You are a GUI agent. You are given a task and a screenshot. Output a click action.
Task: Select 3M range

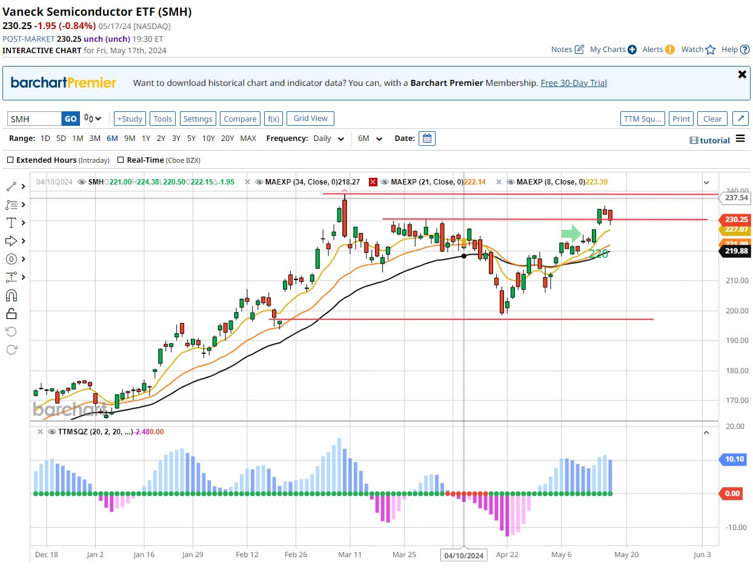pyautogui.click(x=95, y=139)
